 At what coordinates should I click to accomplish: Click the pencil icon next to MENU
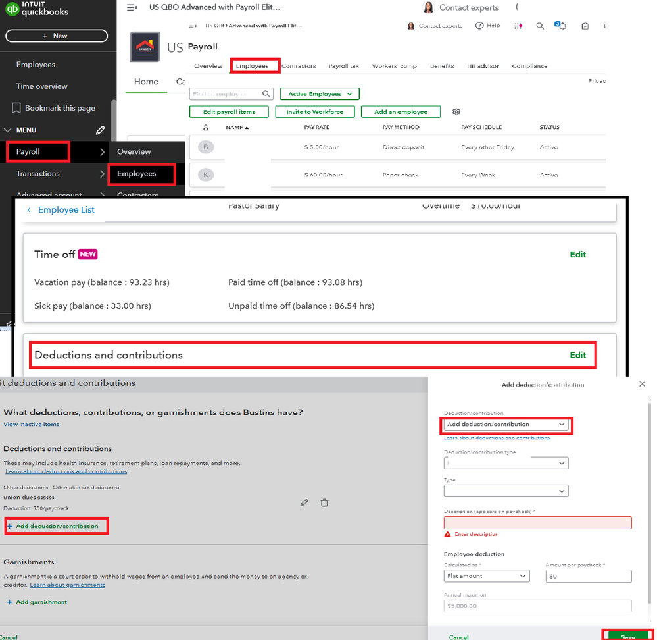click(x=100, y=130)
